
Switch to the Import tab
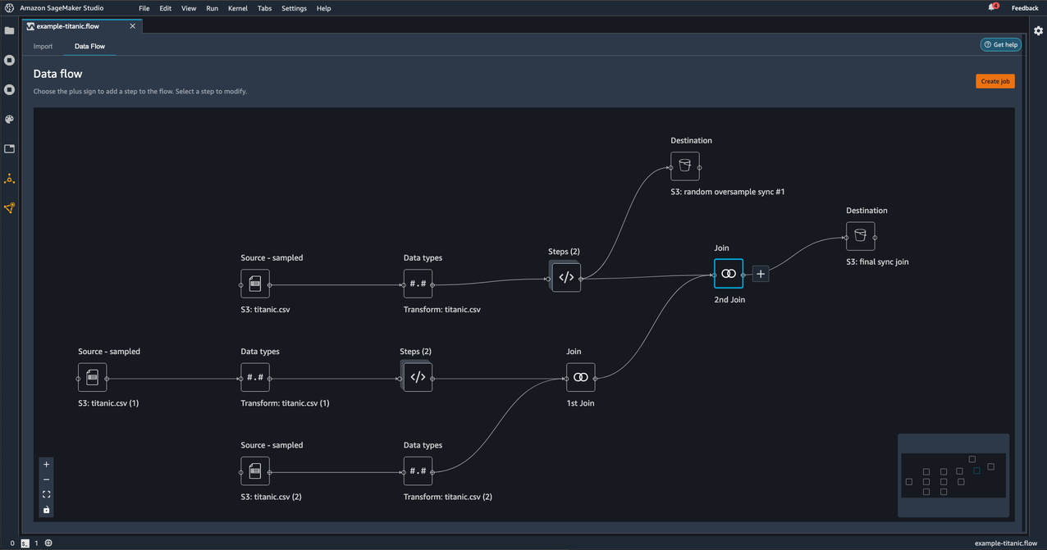[x=43, y=46]
